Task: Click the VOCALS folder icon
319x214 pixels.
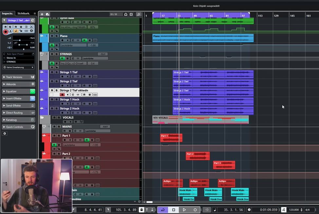Action: click(42, 118)
